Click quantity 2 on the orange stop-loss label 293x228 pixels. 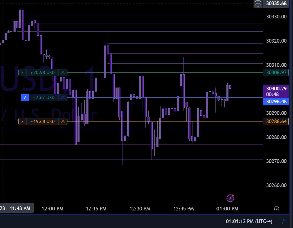[22, 121]
